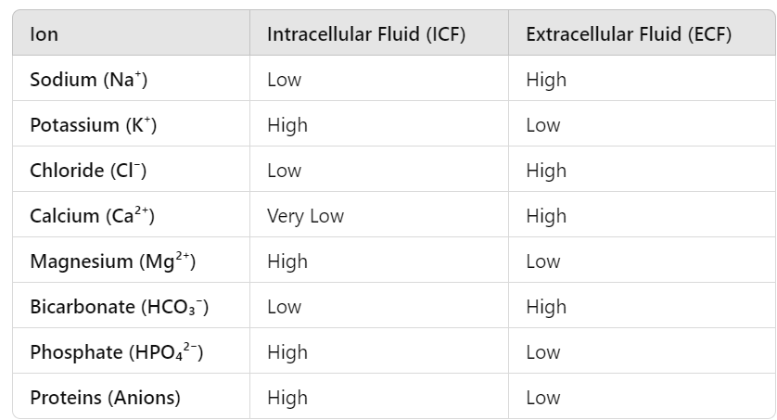Click Phosphate's ECF value Low
Image resolution: width=777 pixels, height=420 pixels.
[x=542, y=352]
